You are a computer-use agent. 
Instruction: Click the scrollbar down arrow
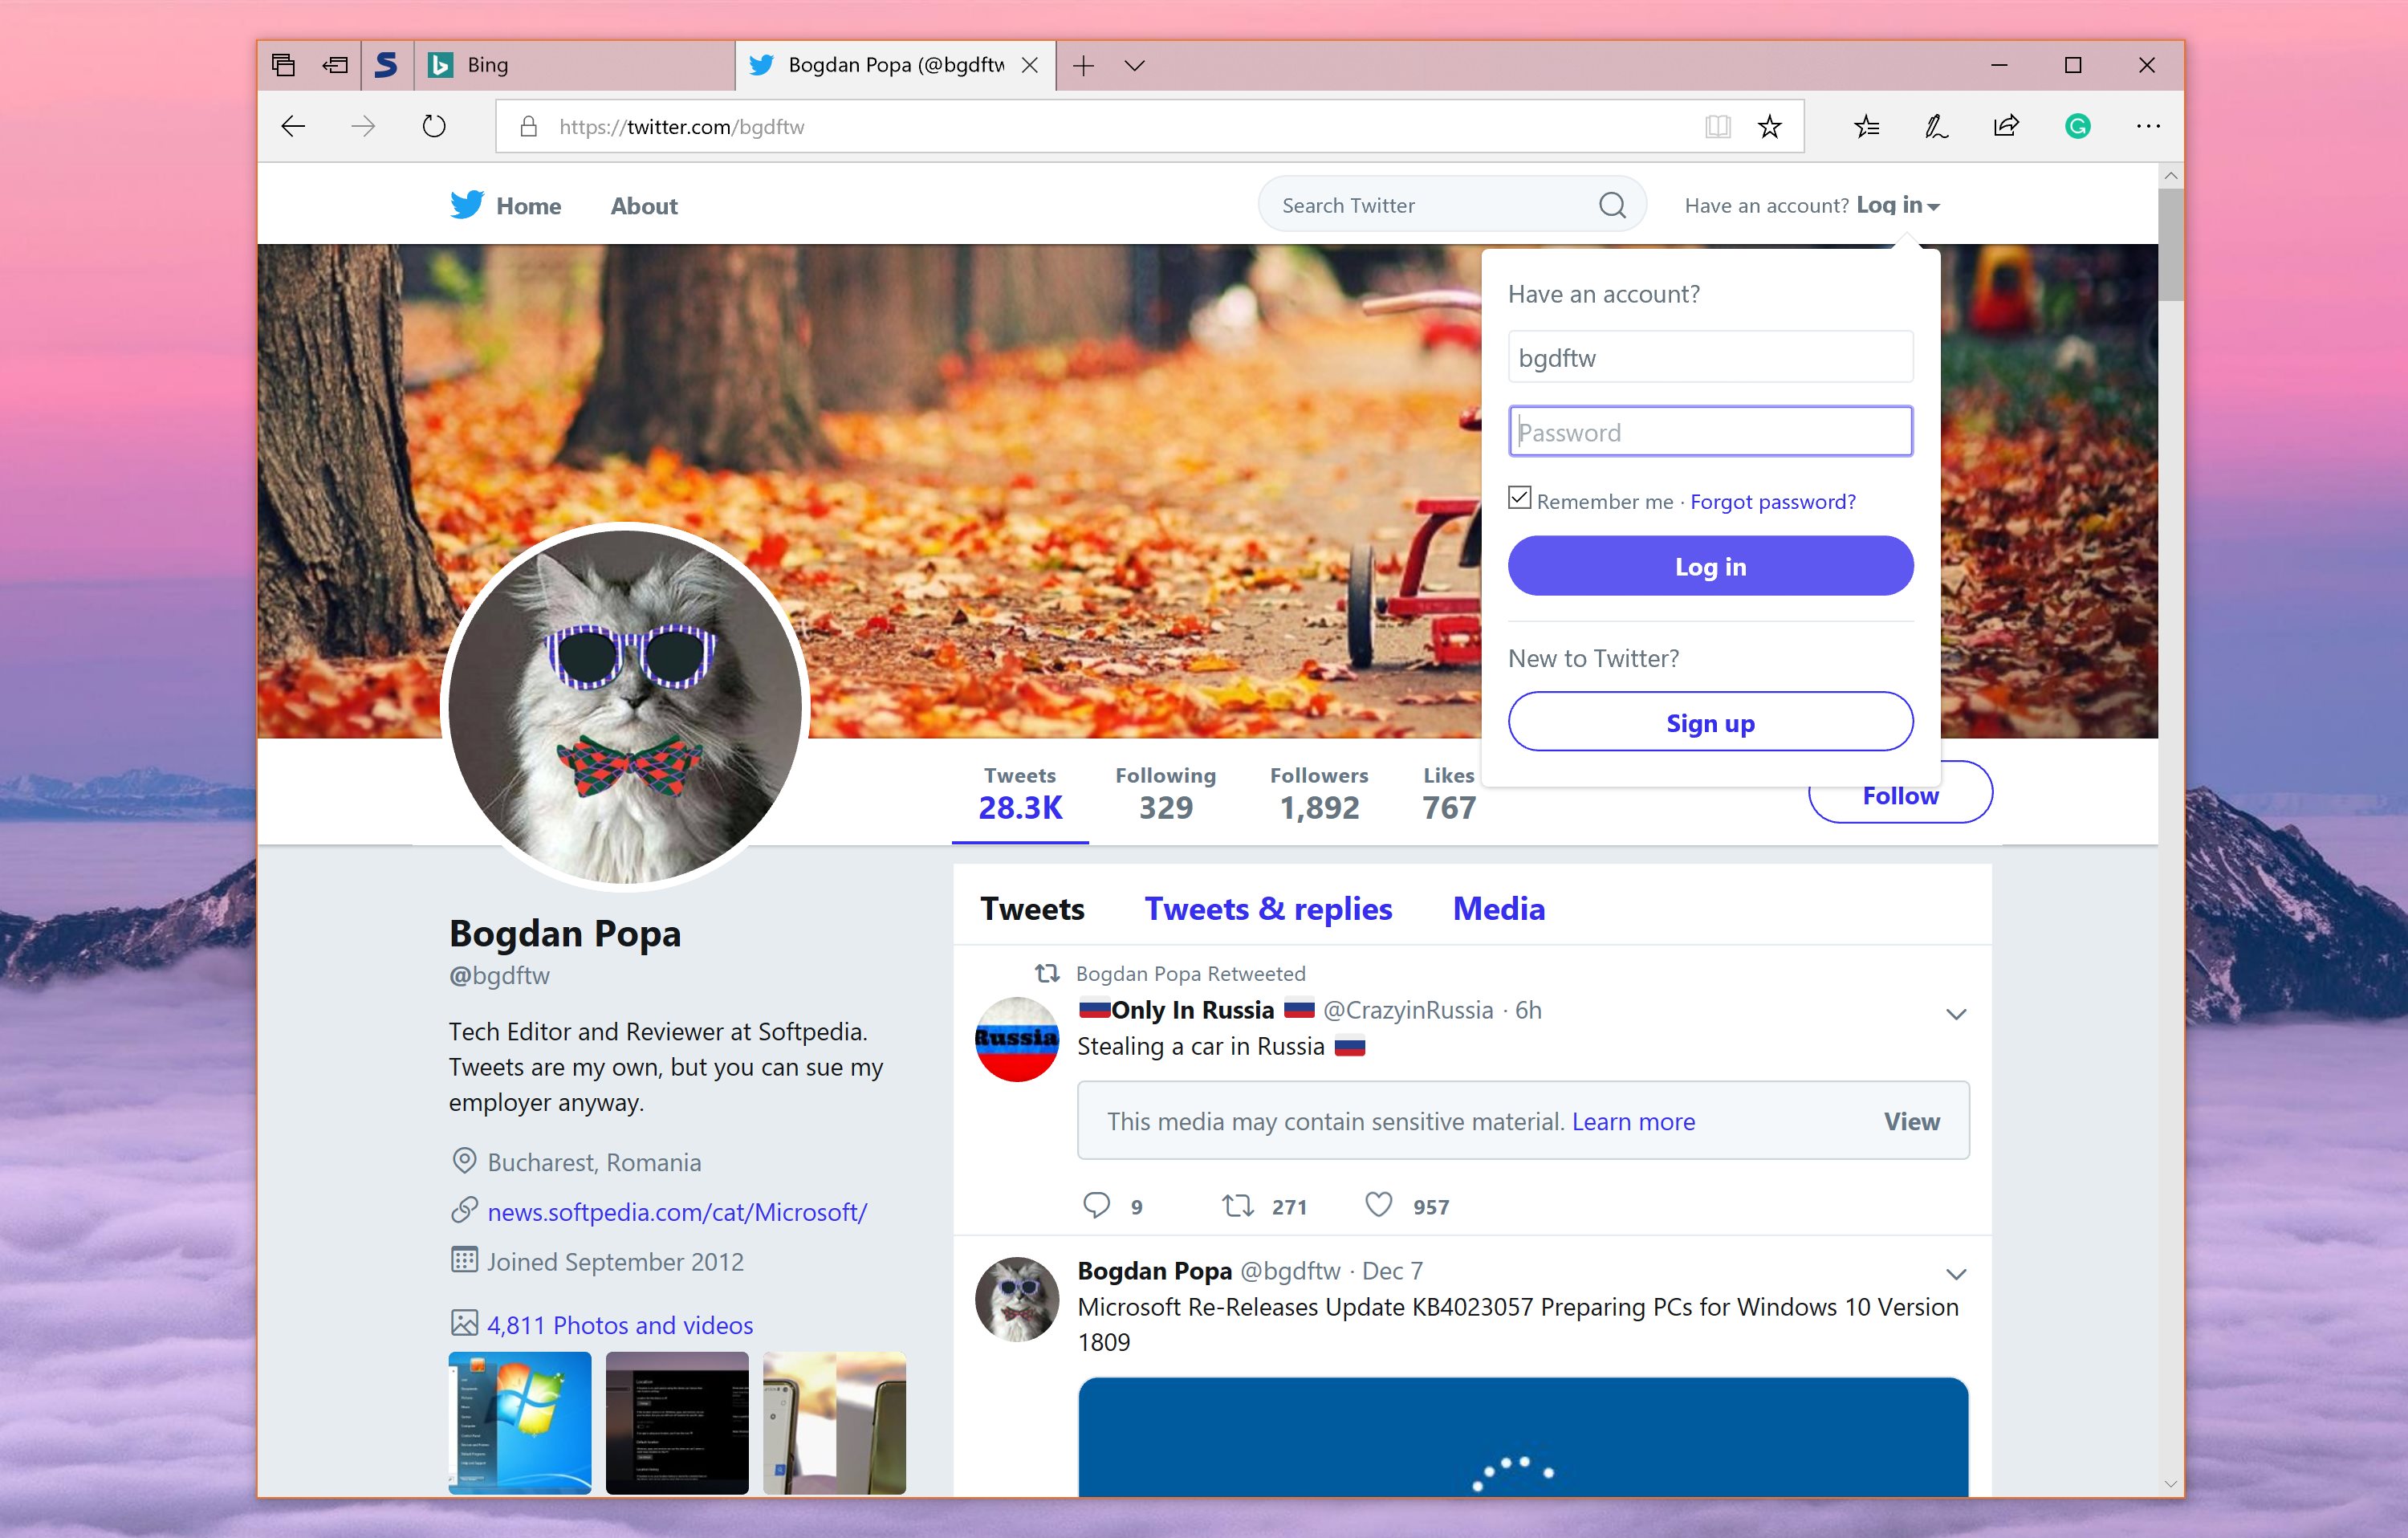pyautogui.click(x=2170, y=1484)
